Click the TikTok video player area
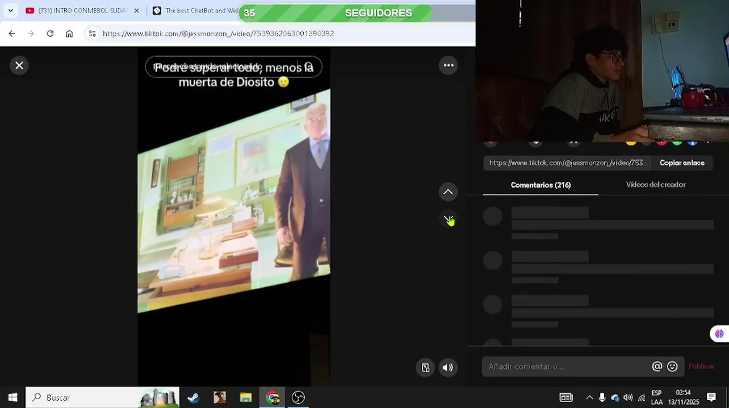Image resolution: width=729 pixels, height=408 pixels. 233,216
